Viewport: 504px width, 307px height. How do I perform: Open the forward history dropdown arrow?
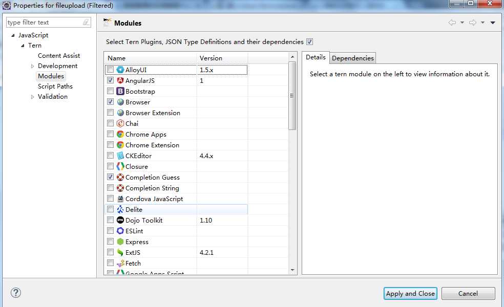point(482,23)
